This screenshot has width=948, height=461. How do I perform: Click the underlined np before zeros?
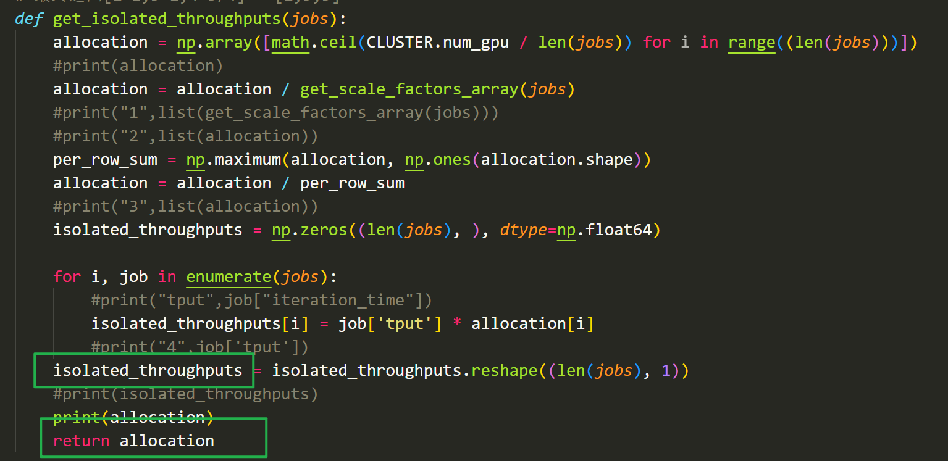(280, 229)
